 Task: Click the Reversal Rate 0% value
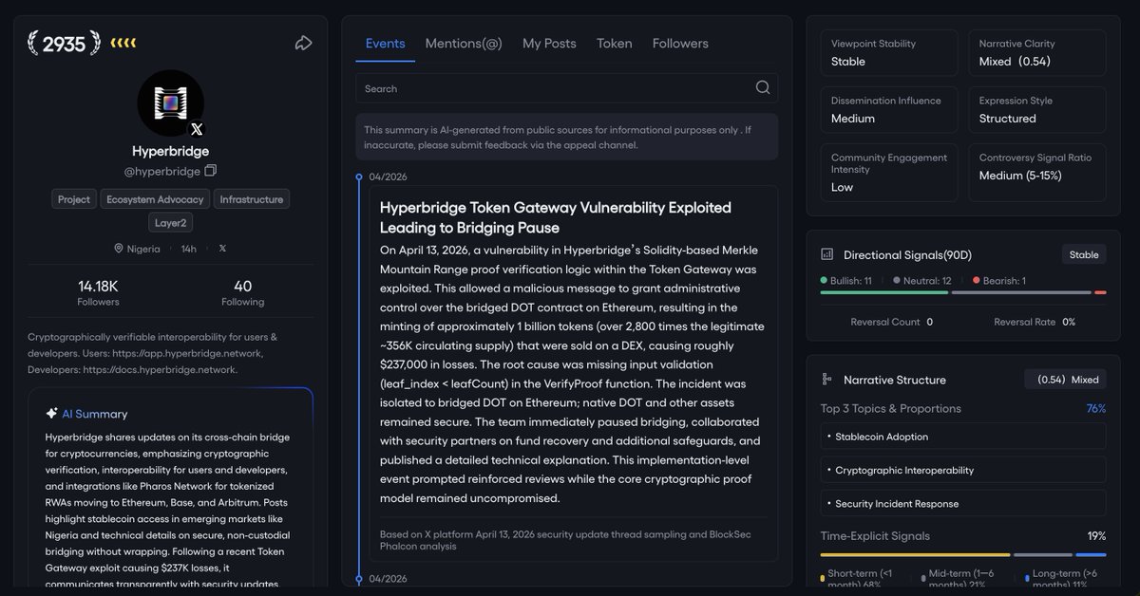[1069, 322]
